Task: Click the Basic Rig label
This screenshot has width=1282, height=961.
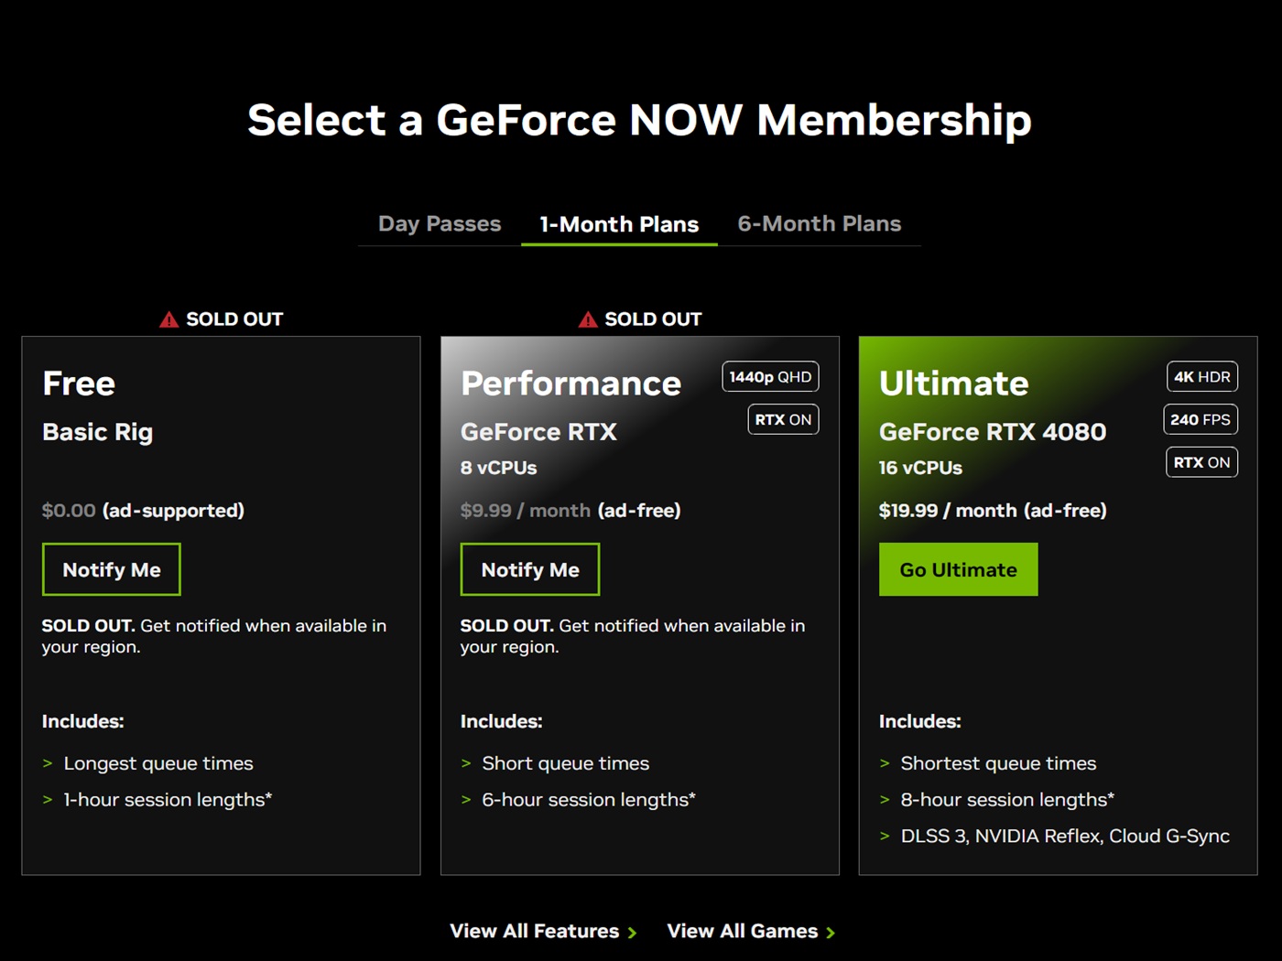Action: coord(98,432)
